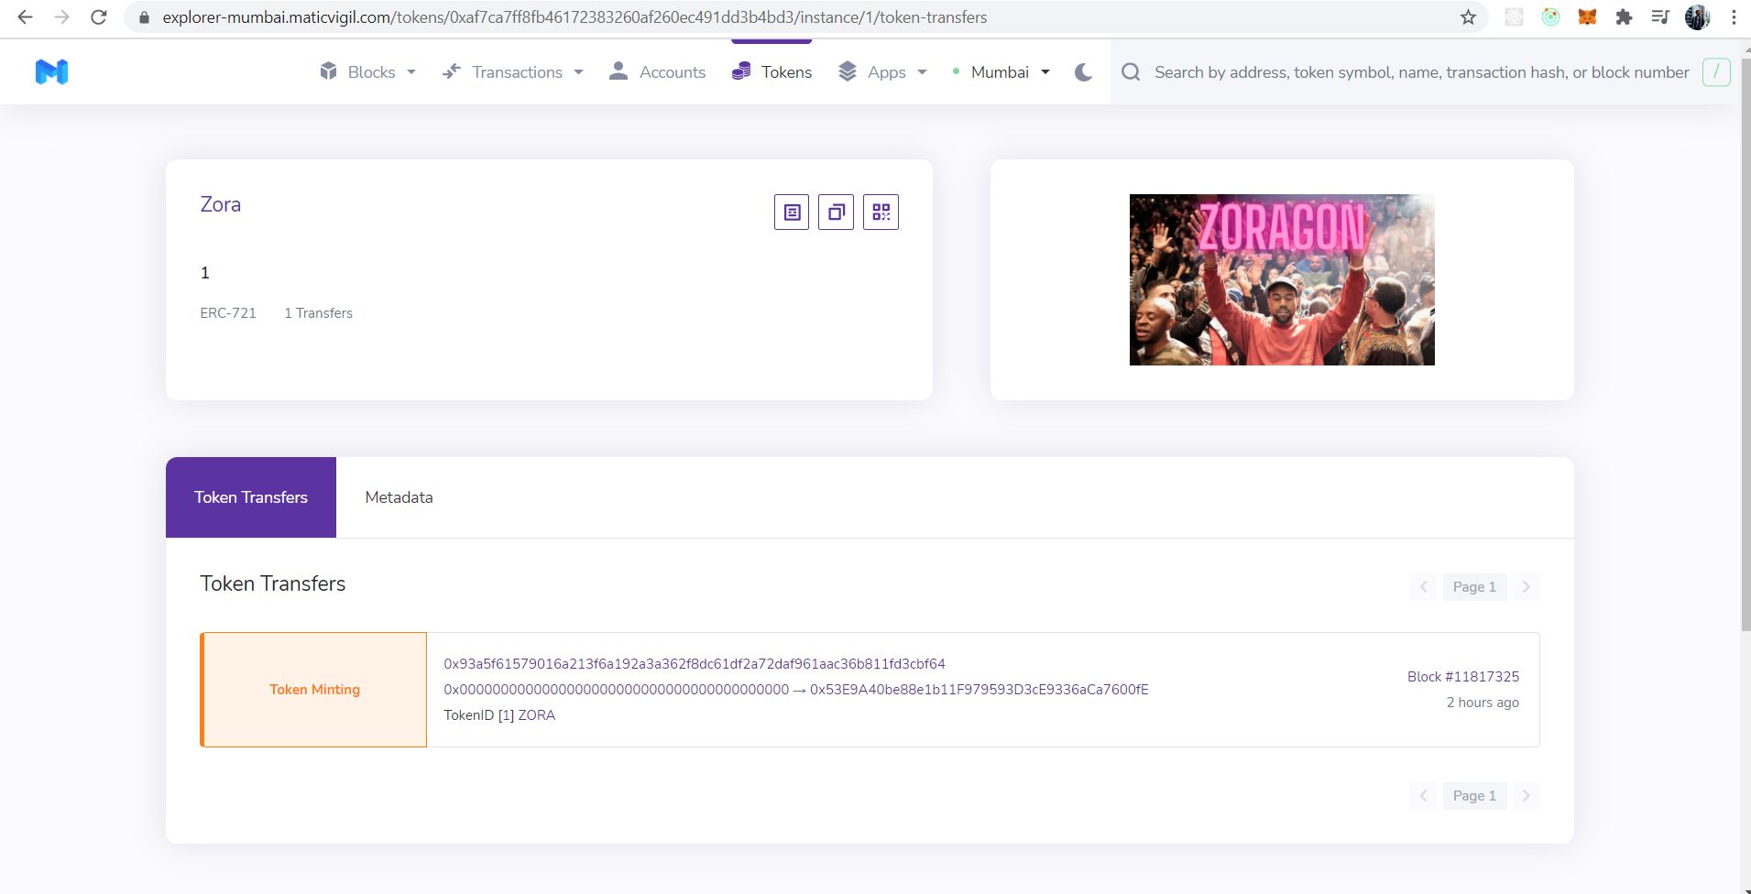Select the Token Transfers tab
This screenshot has width=1751, height=894.
coord(251,497)
